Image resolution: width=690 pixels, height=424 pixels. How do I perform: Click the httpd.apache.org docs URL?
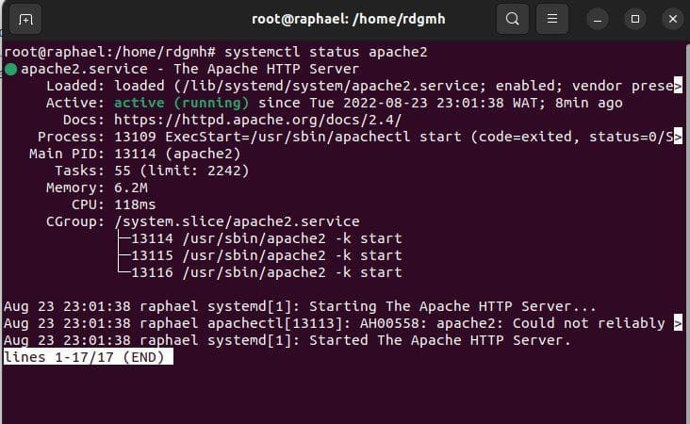(x=257, y=120)
